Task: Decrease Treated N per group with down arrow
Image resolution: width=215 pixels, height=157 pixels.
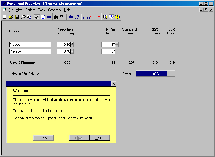Action: tap(117, 46)
